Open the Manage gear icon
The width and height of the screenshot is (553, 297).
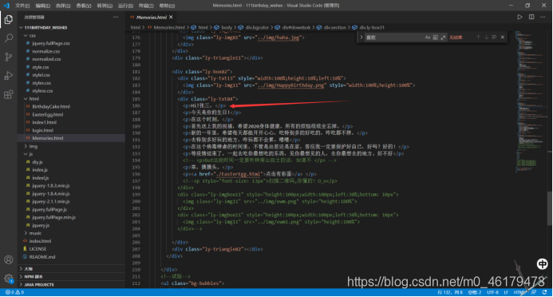pyautogui.click(x=9, y=279)
